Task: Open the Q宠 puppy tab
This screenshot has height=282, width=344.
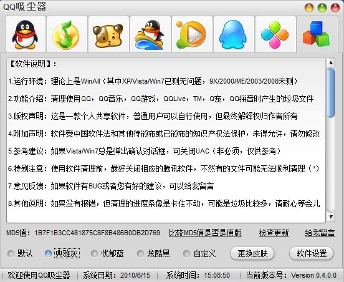Action: (x=108, y=34)
